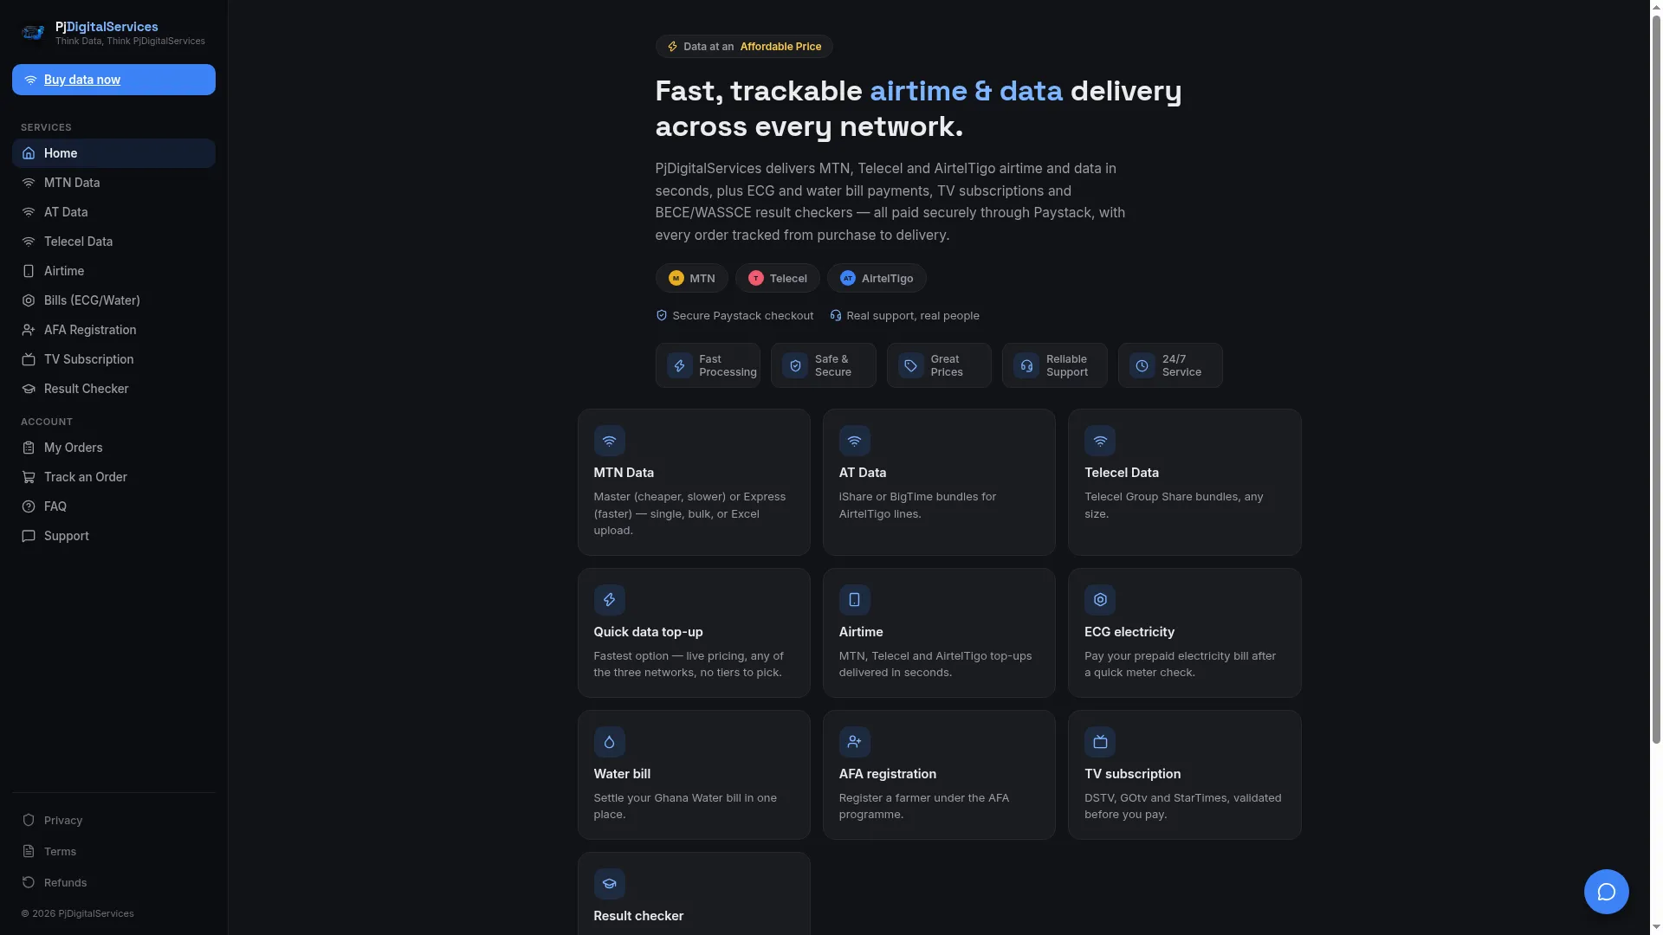This screenshot has width=1663, height=935.
Task: Navigate to Airtime in the sidebar
Action: coord(113,271)
